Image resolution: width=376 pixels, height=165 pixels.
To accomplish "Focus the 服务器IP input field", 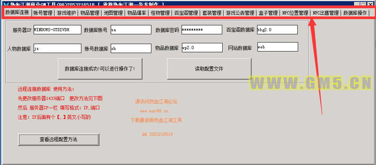I will 57,30.
